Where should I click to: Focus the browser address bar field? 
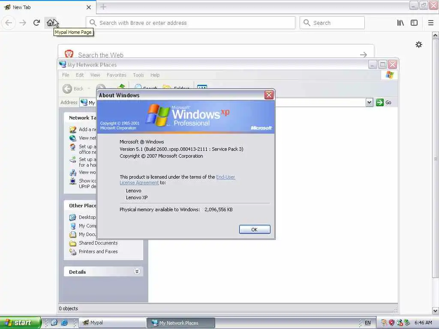[x=190, y=23]
